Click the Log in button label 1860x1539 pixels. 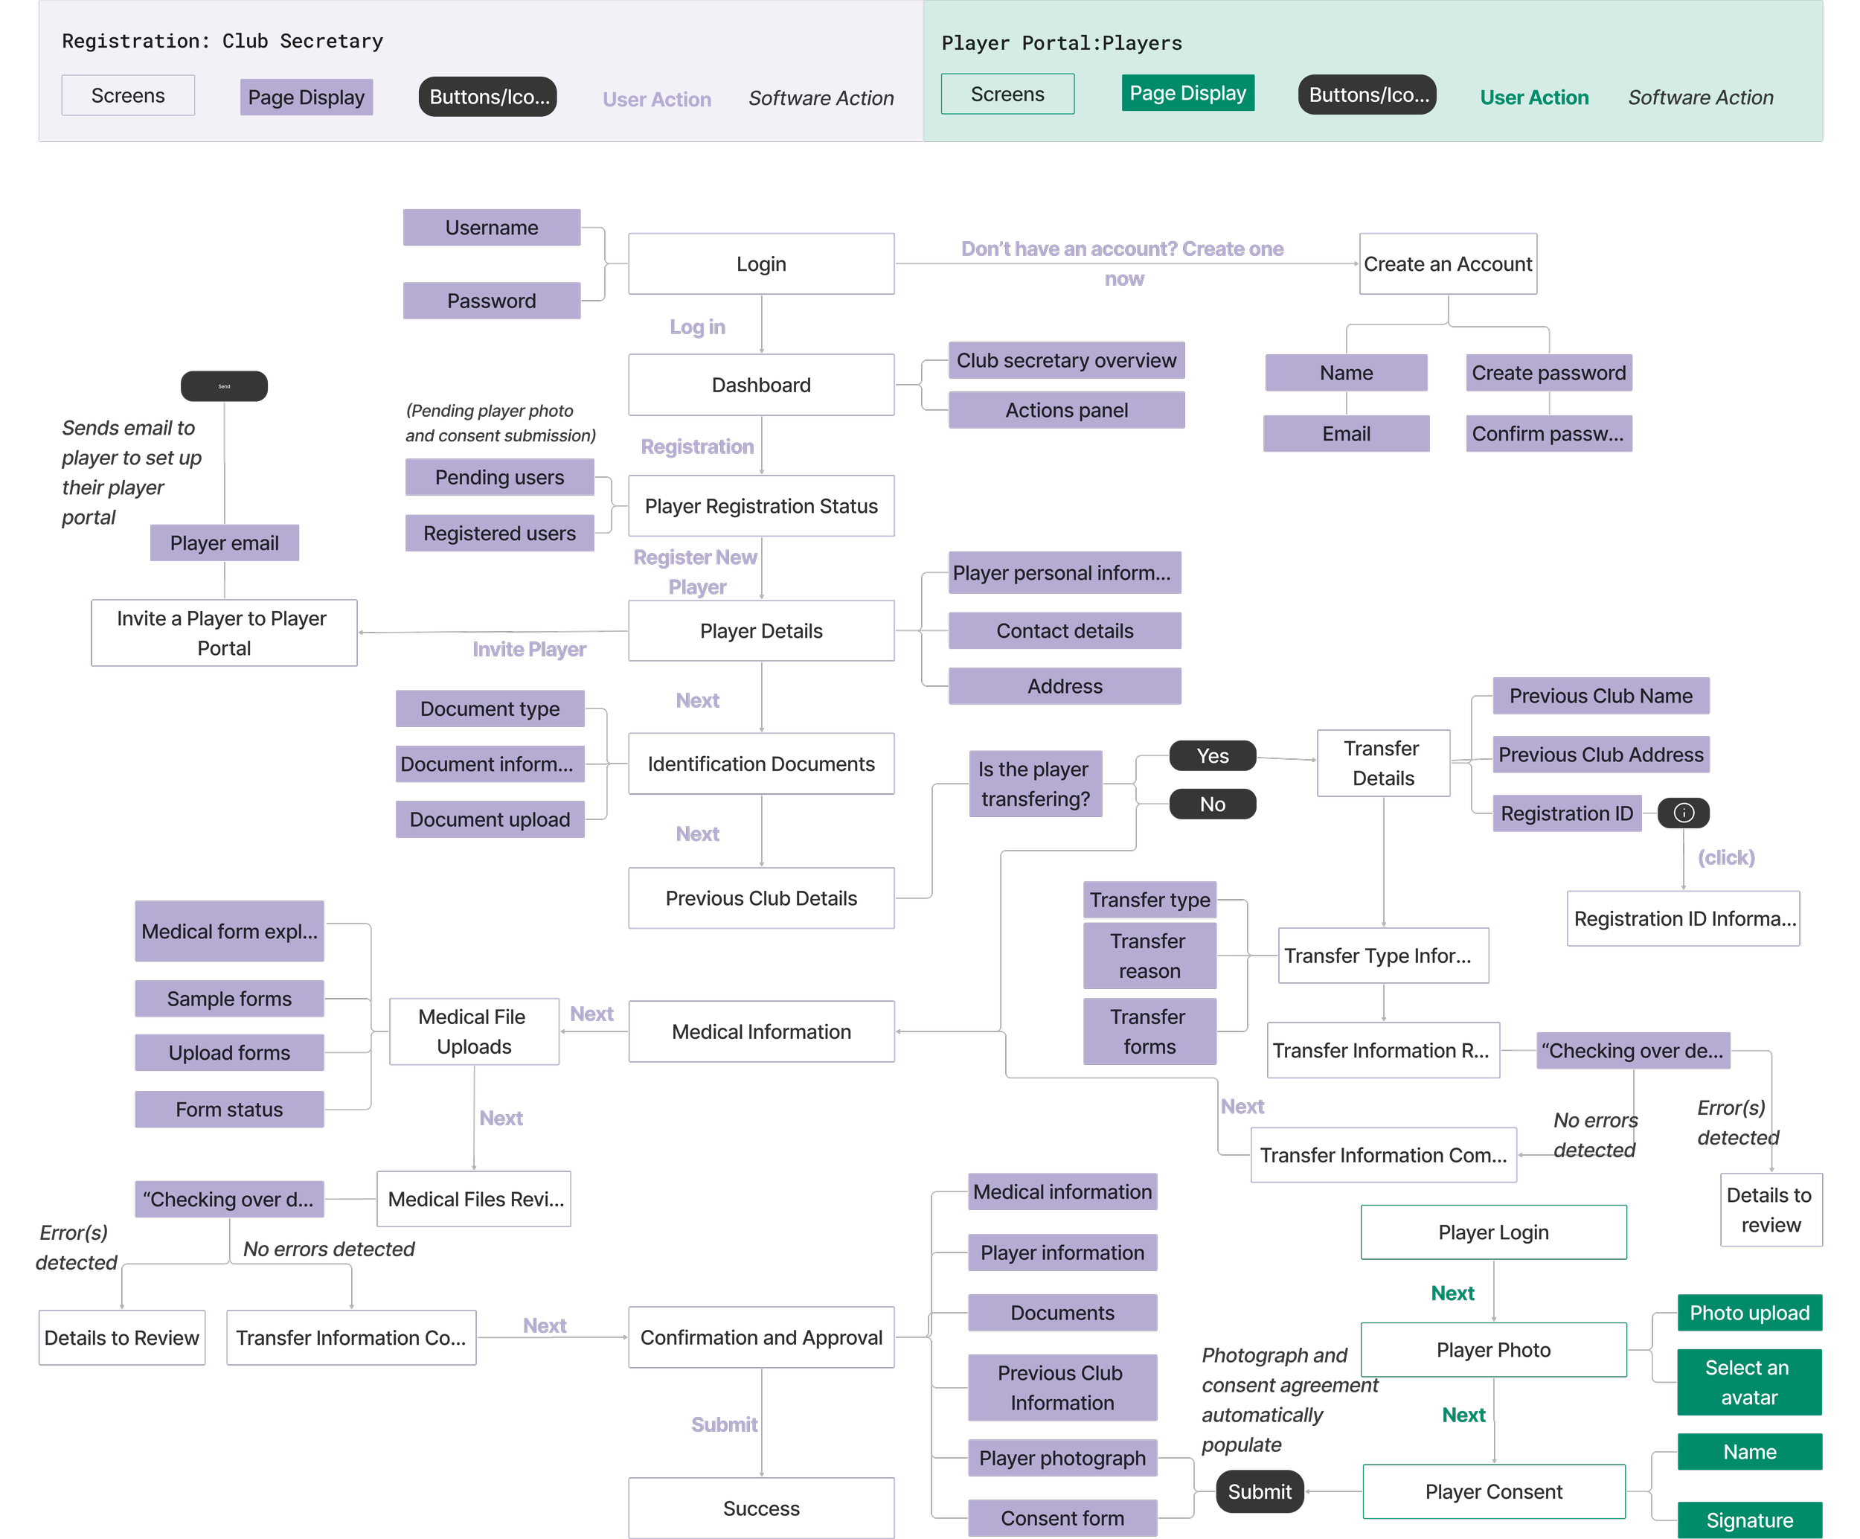(697, 327)
